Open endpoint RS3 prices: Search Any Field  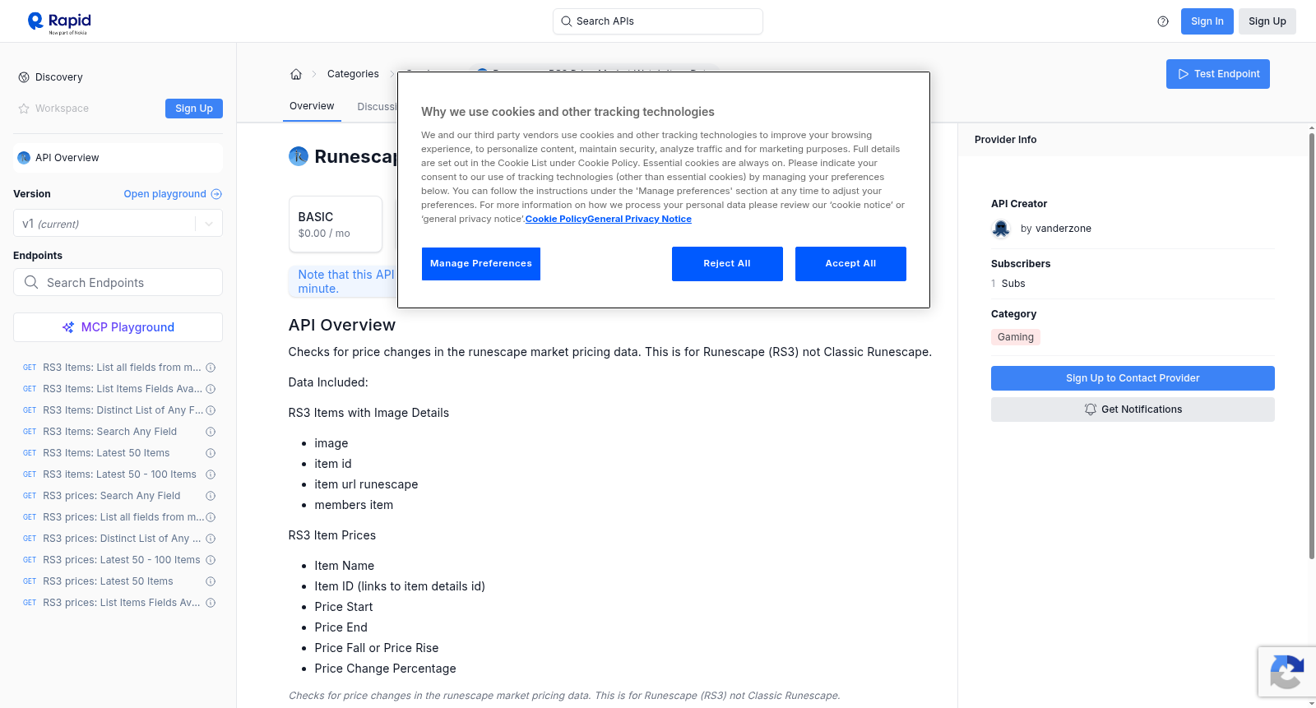[x=111, y=496]
